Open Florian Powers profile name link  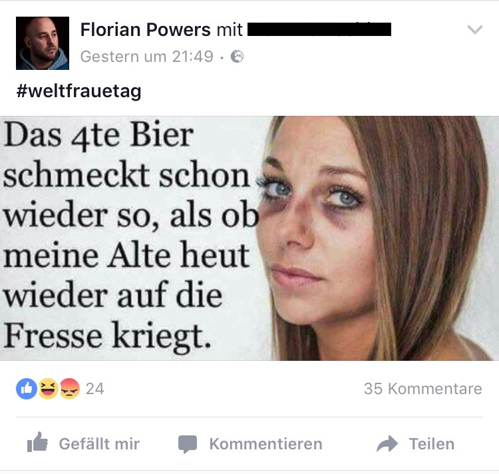(146, 29)
